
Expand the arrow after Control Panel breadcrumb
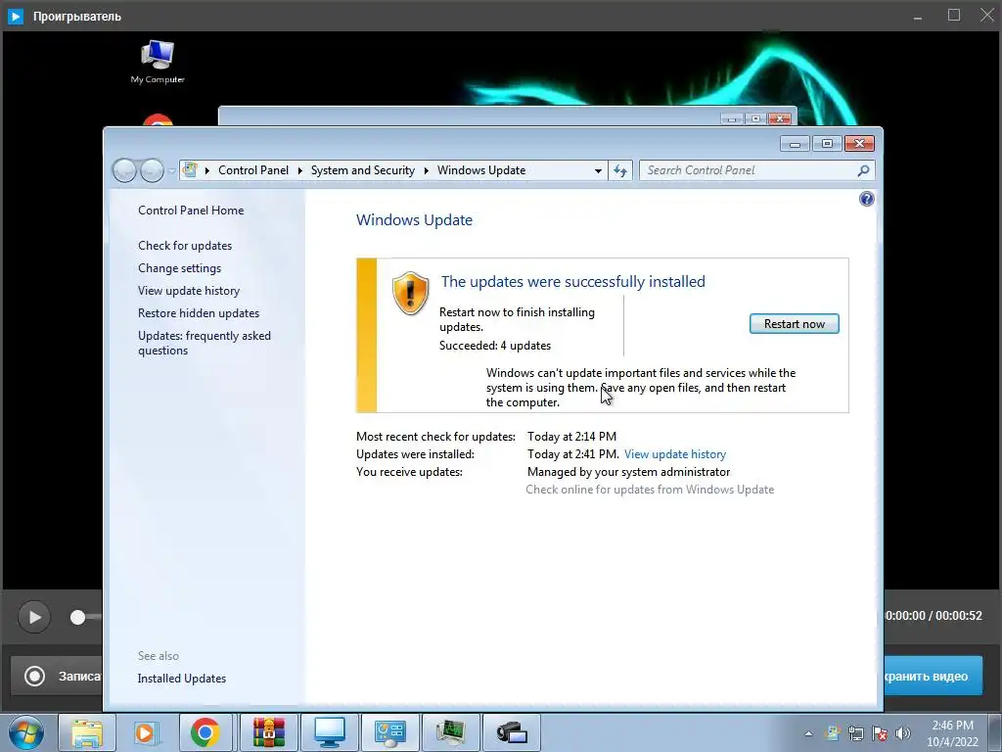(x=299, y=170)
